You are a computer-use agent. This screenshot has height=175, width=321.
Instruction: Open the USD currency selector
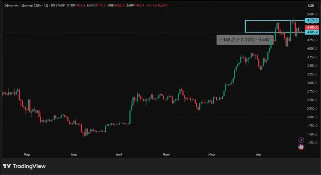point(311,5)
